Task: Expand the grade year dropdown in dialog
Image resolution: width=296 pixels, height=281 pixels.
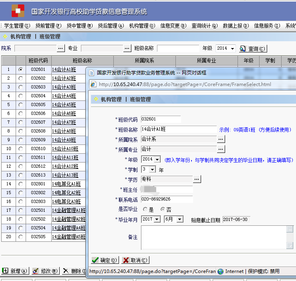Action: click(x=157, y=159)
